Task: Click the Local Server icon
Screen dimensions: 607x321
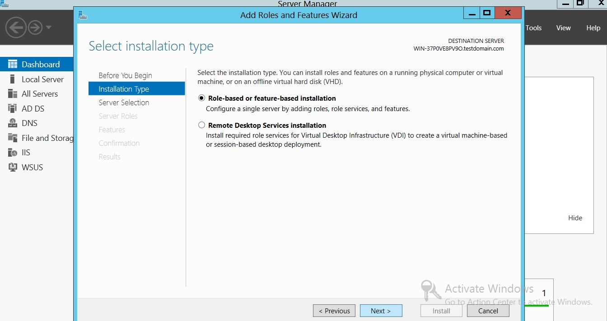Action: pyautogui.click(x=13, y=79)
